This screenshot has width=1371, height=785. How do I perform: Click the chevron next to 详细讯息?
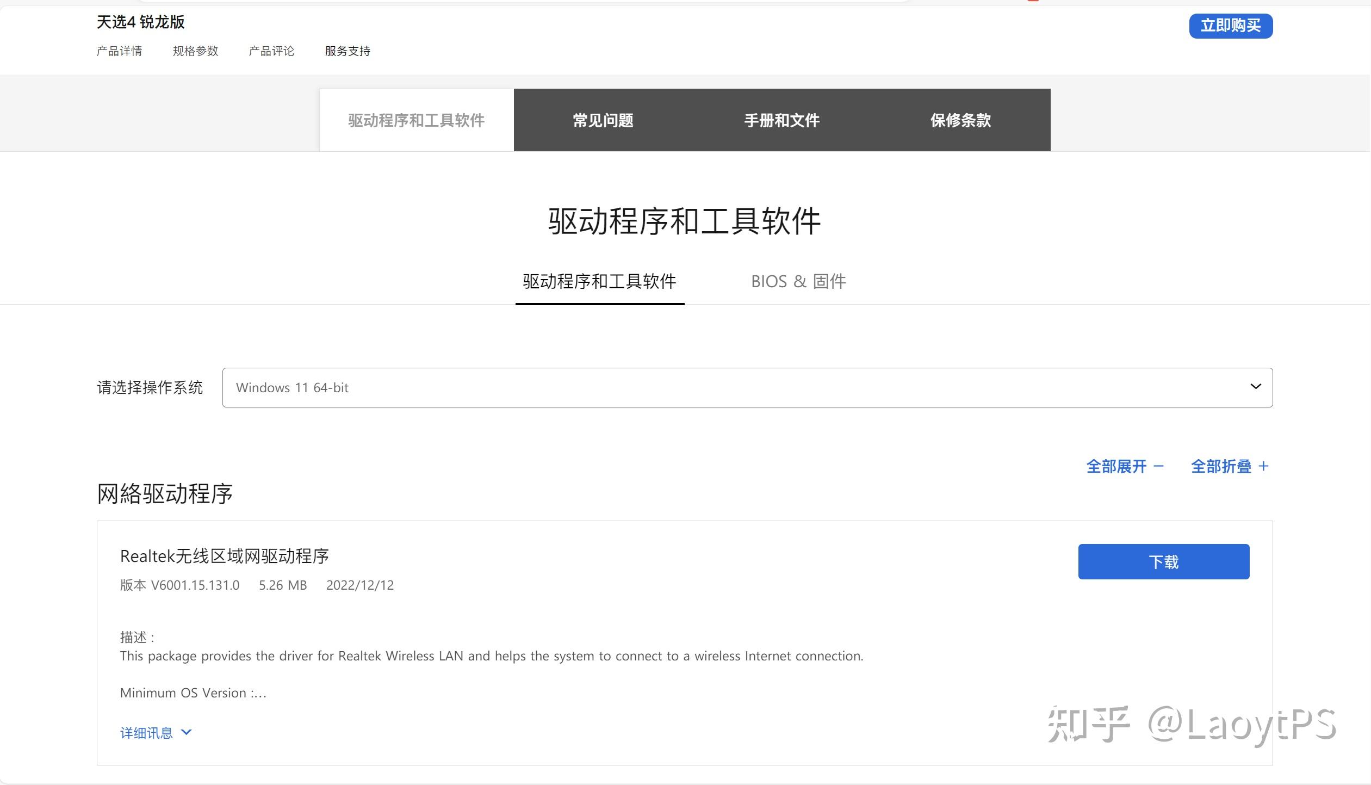pos(186,732)
